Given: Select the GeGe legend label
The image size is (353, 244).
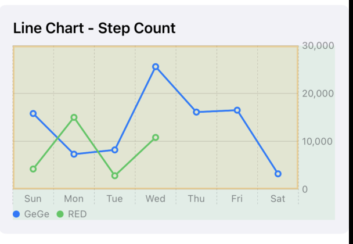Looking at the screenshot, I should click(37, 214).
